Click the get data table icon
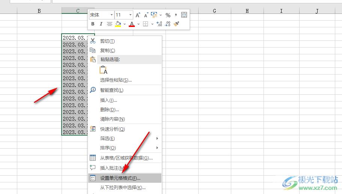This screenshot has width=342, height=194. point(93,158)
